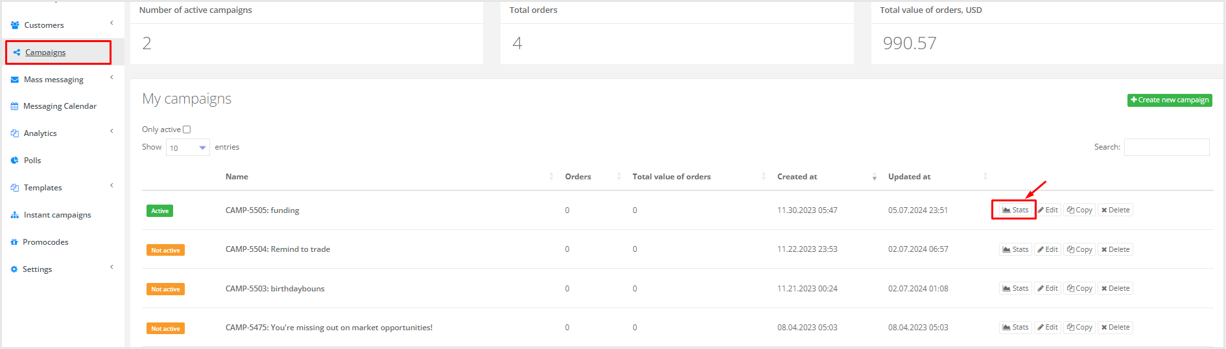
Task: Expand the Templates submenu chevron
Action: pyautogui.click(x=112, y=186)
